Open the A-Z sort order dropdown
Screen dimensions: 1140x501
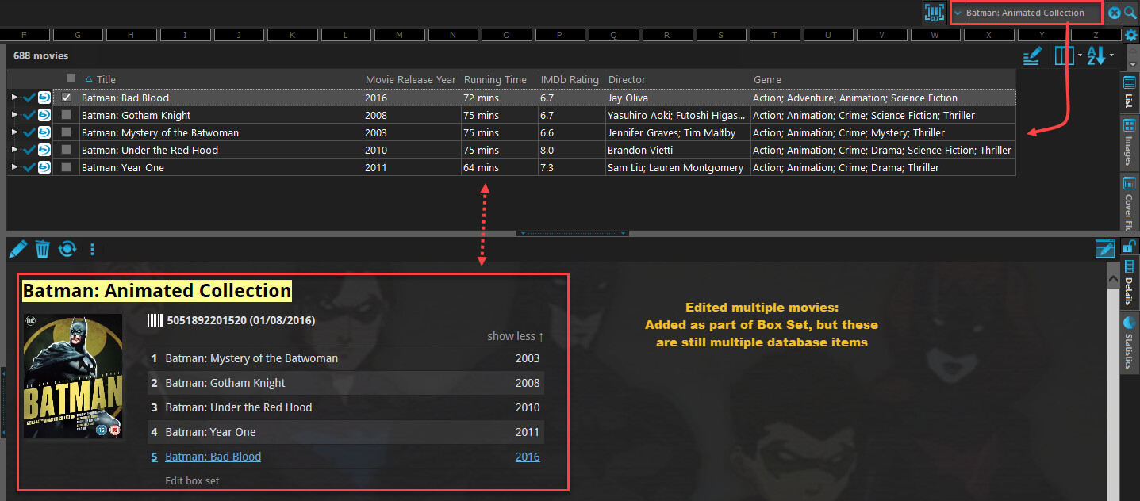pos(1100,56)
